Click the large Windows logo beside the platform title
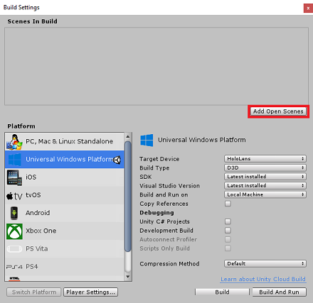Image resolution: width=313 pixels, height=303 pixels. click(147, 140)
